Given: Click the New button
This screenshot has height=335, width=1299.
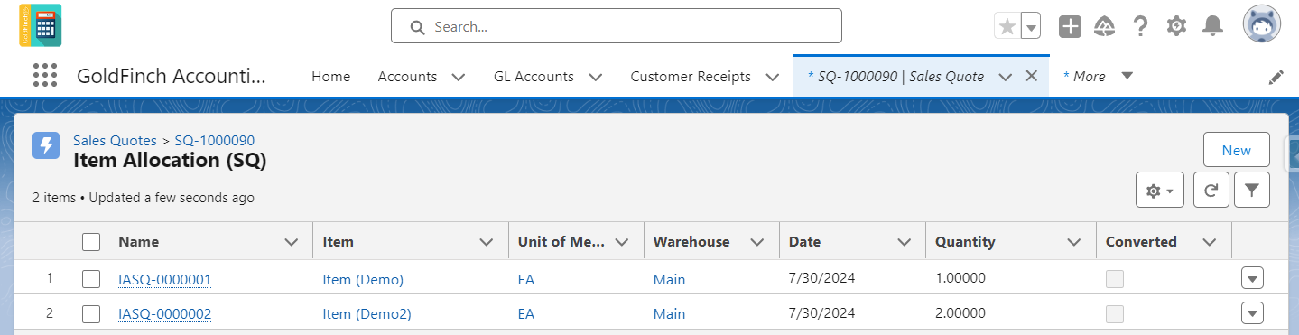Looking at the screenshot, I should (1236, 150).
